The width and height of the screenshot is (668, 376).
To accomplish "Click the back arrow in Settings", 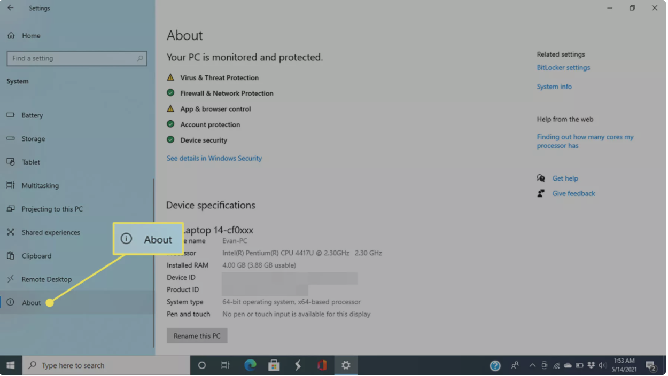I will click(x=11, y=8).
